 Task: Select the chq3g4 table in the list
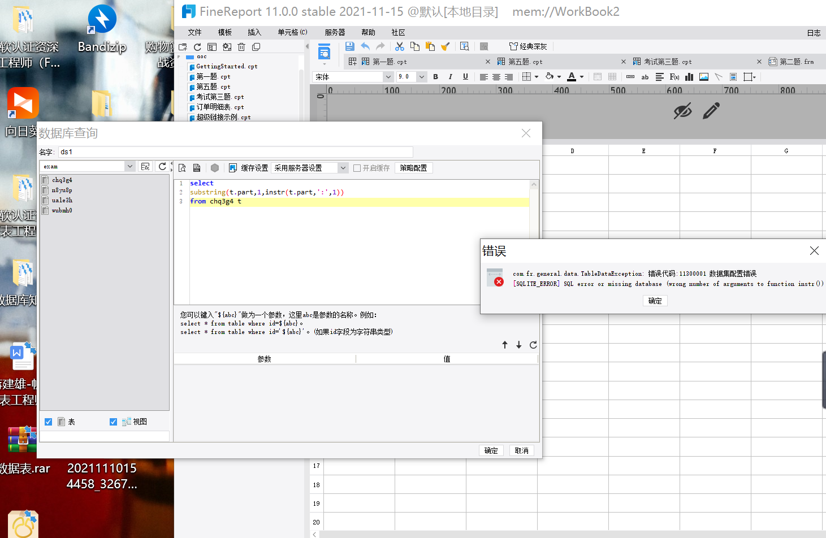pyautogui.click(x=62, y=180)
